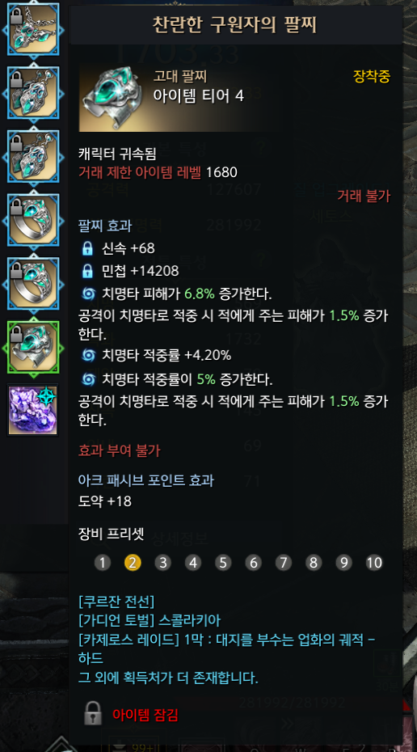Click the 그 외에 획득처가 더 존재합니다 text

pyautogui.click(x=168, y=678)
